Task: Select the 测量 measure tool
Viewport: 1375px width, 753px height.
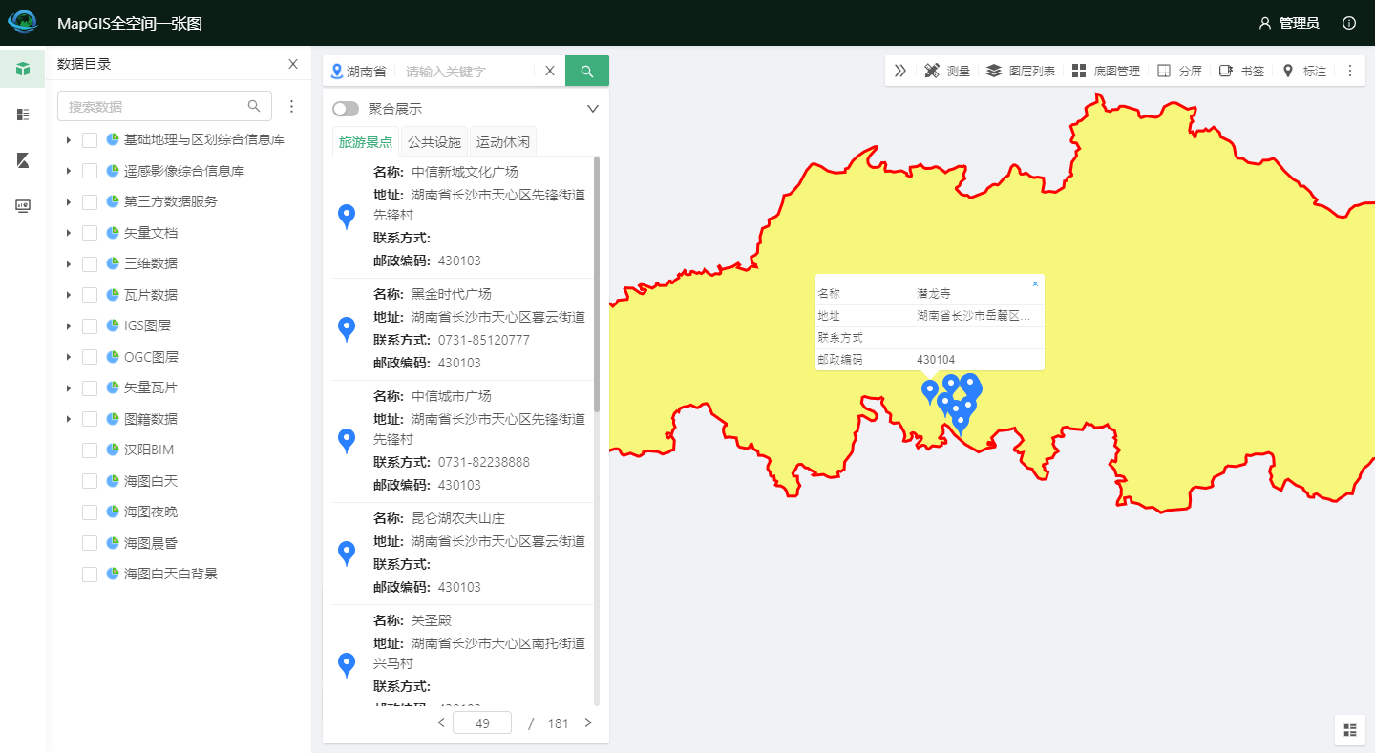Action: (x=947, y=71)
